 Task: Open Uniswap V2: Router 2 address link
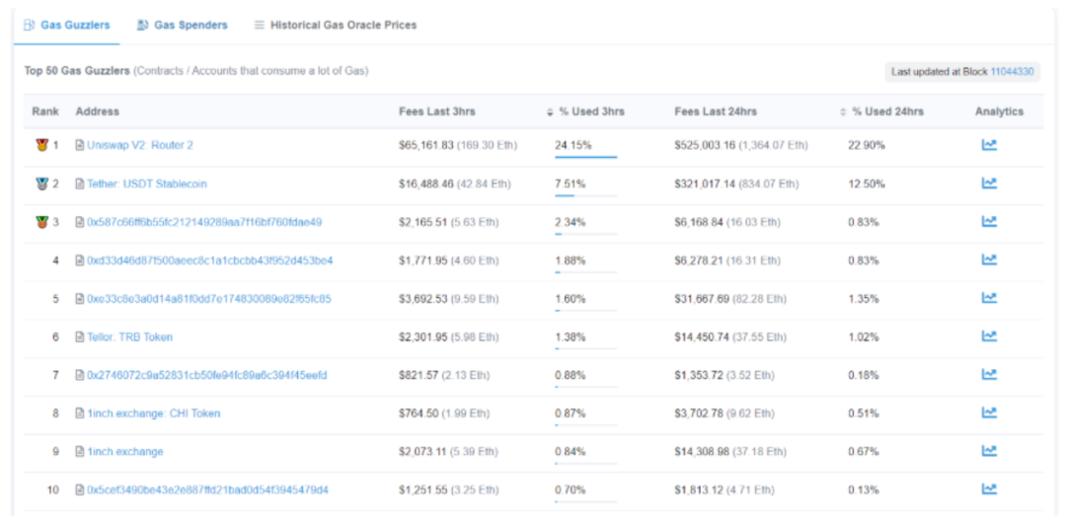pyautogui.click(x=139, y=145)
